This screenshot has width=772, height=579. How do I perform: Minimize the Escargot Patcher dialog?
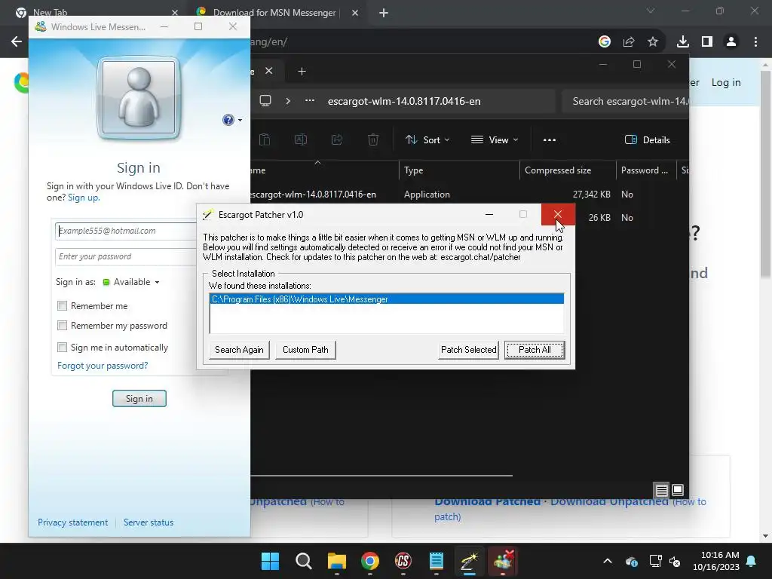click(x=489, y=214)
